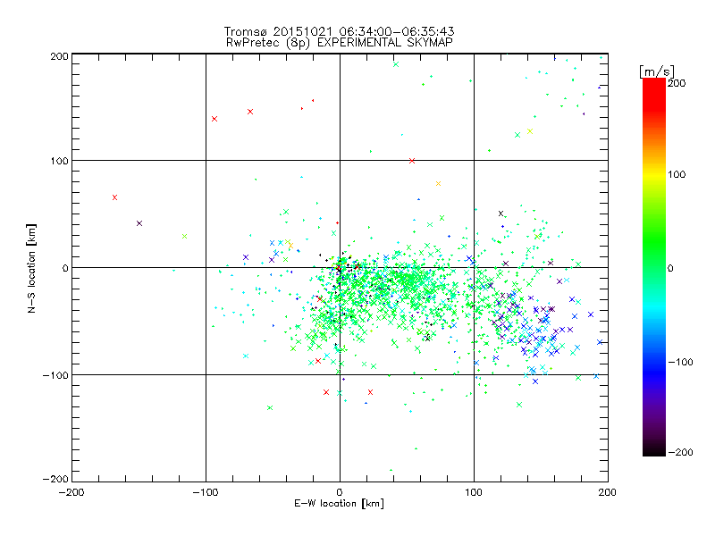Viewport: 715px width, 536px height.
Task: Click the '200' tick label on the colorbar
Action: click(677, 83)
